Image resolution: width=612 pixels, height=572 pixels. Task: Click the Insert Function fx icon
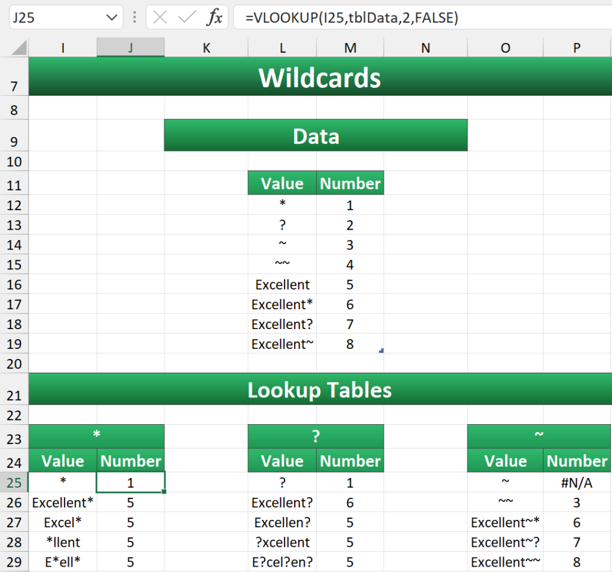(x=214, y=18)
